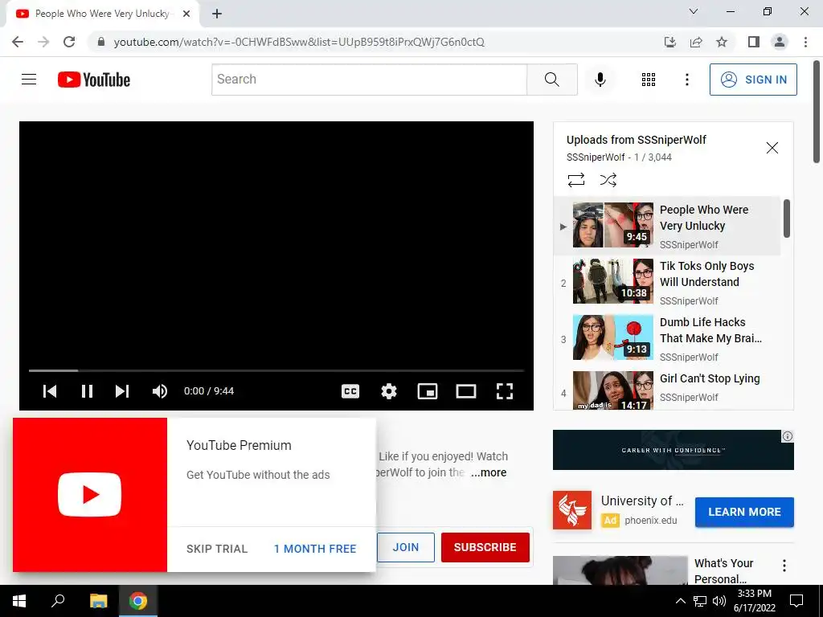Click the red SUBSCRIBE button
Image resolution: width=823 pixels, height=617 pixels.
485,547
